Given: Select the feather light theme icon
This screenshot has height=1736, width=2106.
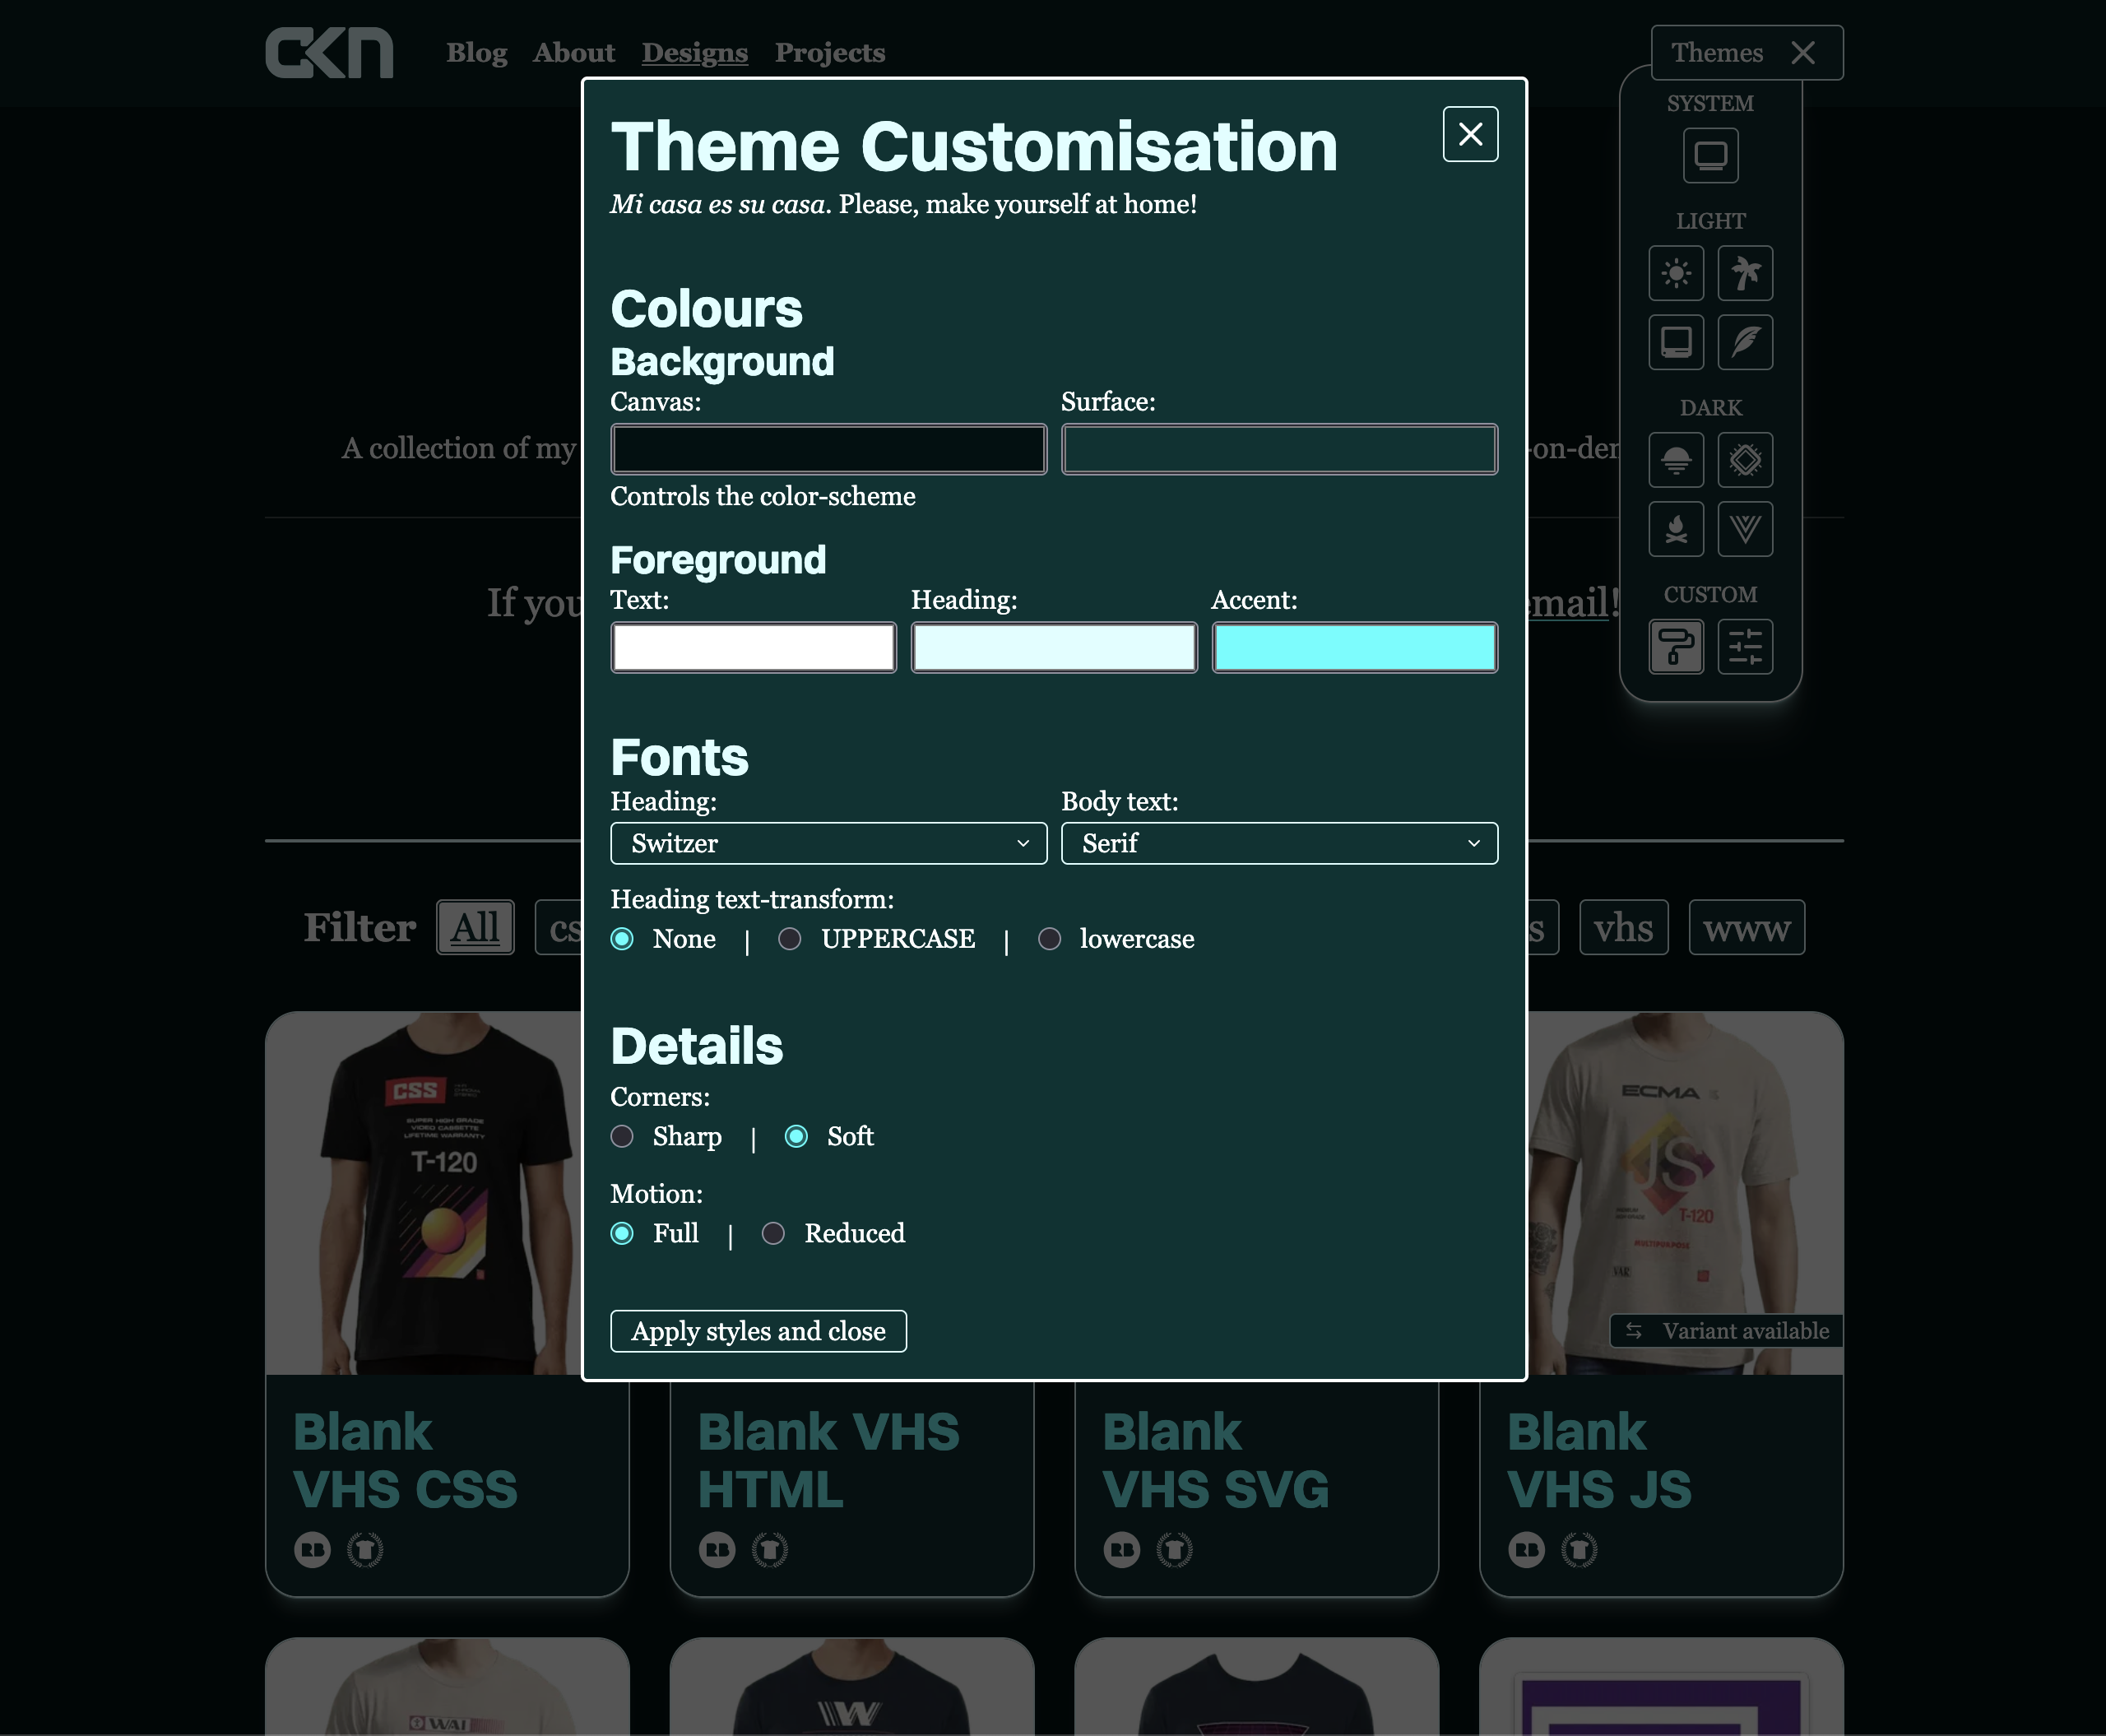Looking at the screenshot, I should (1745, 342).
